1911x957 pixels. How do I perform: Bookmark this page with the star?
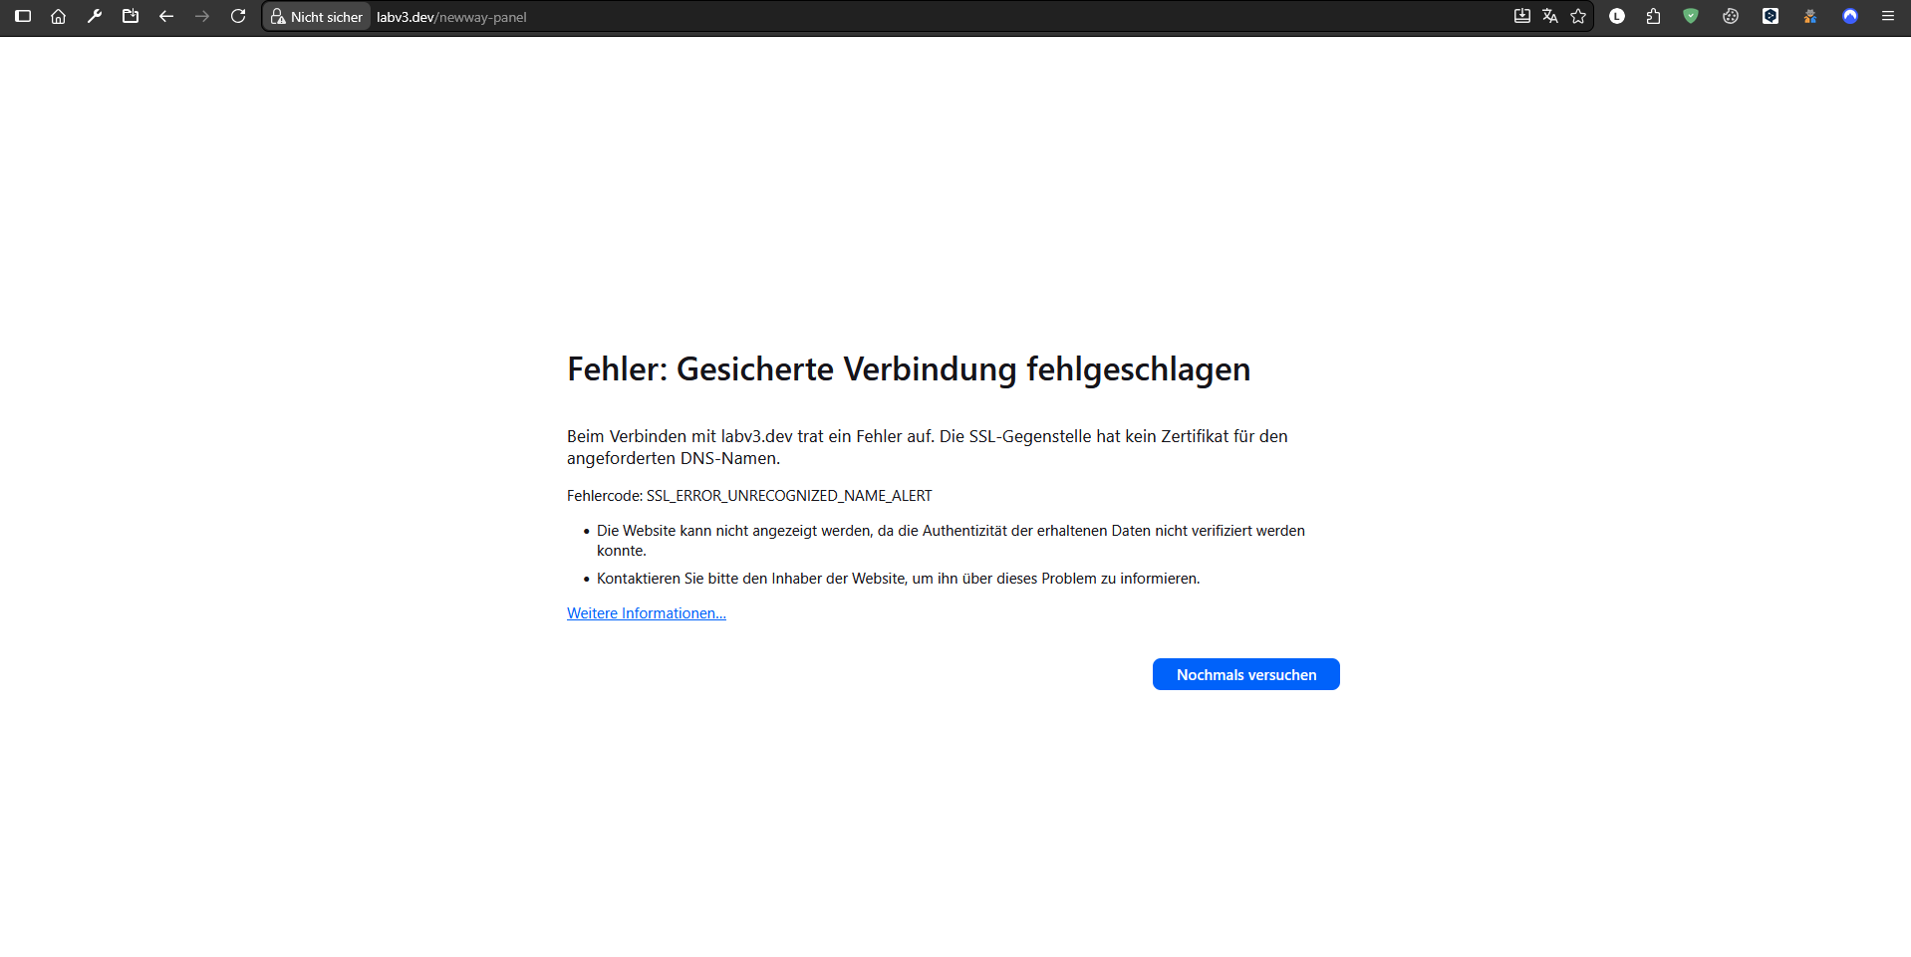pyautogui.click(x=1578, y=17)
